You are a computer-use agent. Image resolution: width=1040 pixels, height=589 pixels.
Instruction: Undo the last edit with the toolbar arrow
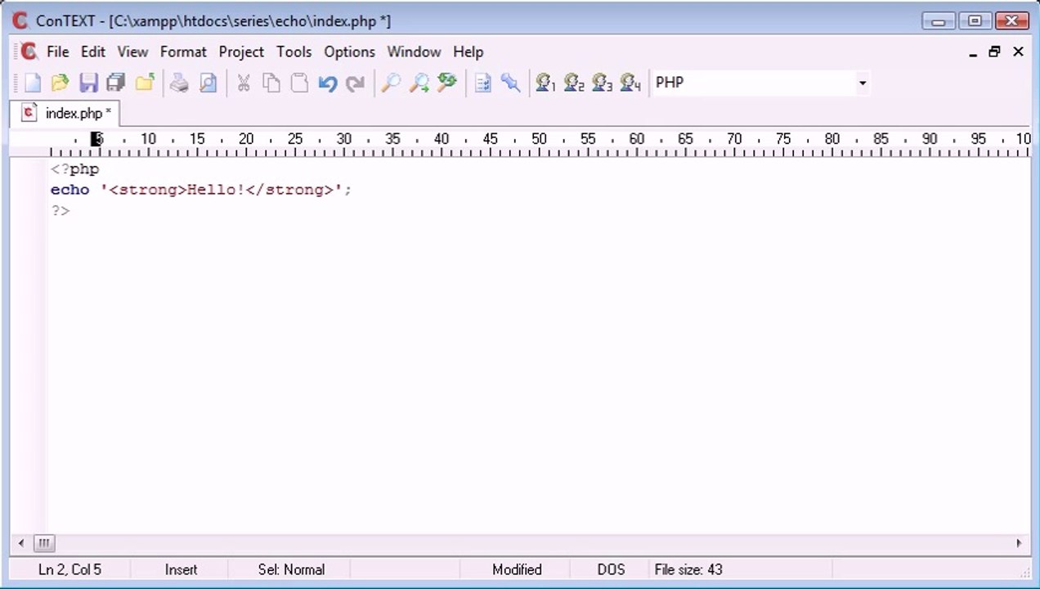click(328, 83)
